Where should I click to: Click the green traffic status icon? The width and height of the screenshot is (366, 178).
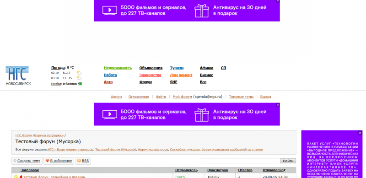[80, 84]
